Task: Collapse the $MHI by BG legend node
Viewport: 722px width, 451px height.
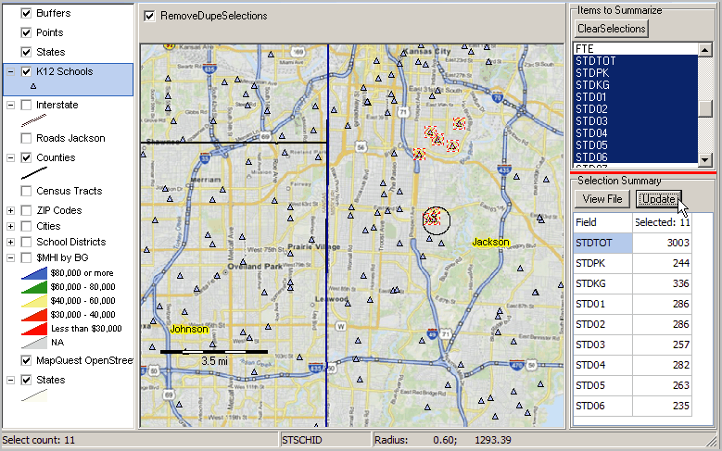Action: coord(10,257)
